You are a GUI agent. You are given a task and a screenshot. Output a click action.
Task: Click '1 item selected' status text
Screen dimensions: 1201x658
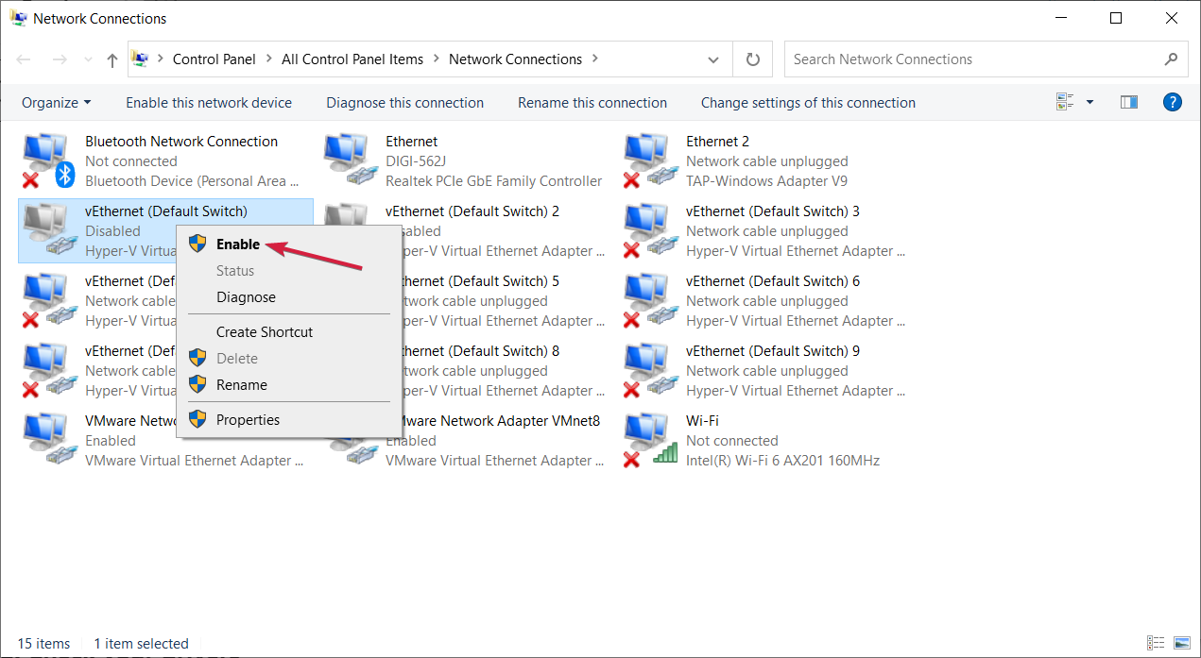coord(141,644)
